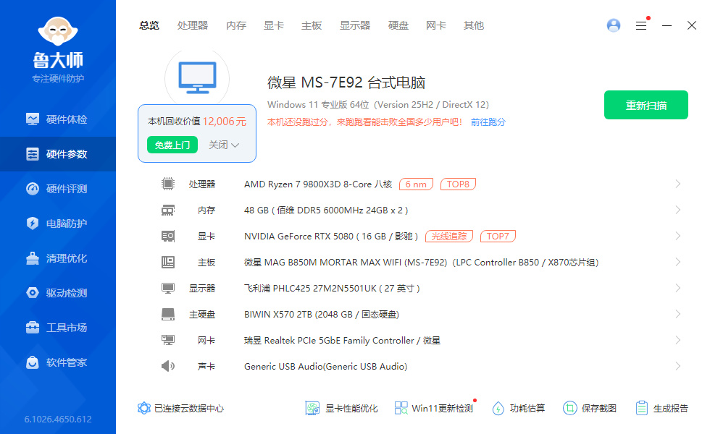
Task: Click version number 6.1026.4650.612
Action: pyautogui.click(x=58, y=420)
